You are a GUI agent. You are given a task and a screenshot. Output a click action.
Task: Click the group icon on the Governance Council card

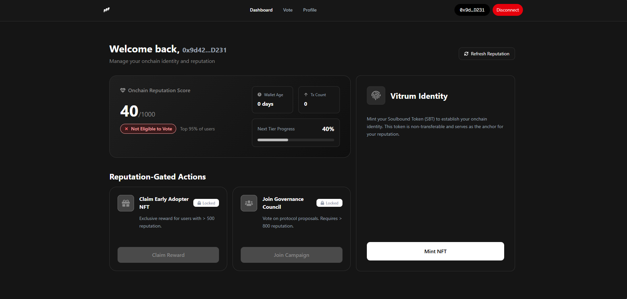pos(249,203)
